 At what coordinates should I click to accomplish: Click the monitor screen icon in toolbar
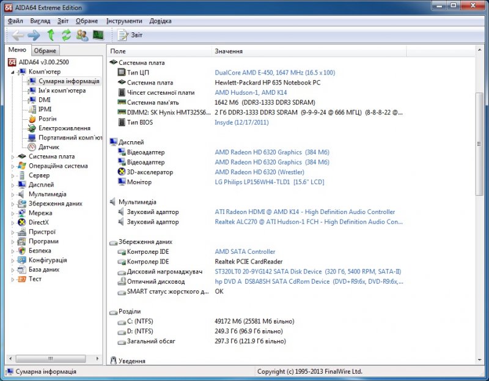pyautogui.click(x=98, y=35)
